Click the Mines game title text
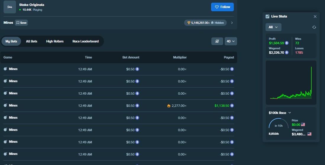Image resolution: width=325 pixels, height=165 pixels. (x=8, y=23)
